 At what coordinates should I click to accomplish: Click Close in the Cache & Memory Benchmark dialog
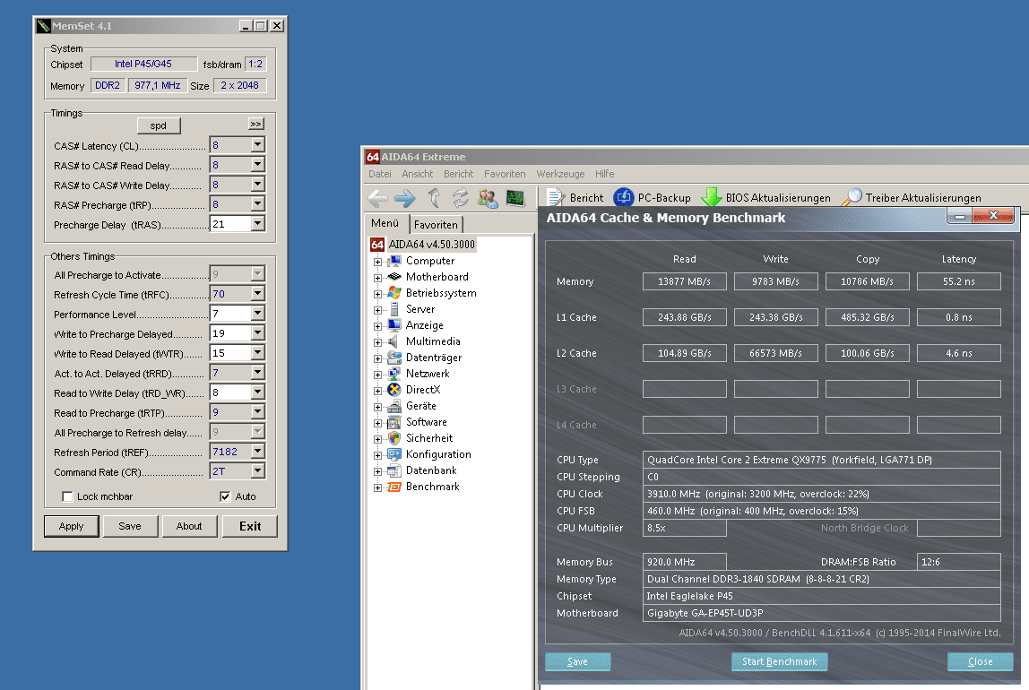click(981, 661)
